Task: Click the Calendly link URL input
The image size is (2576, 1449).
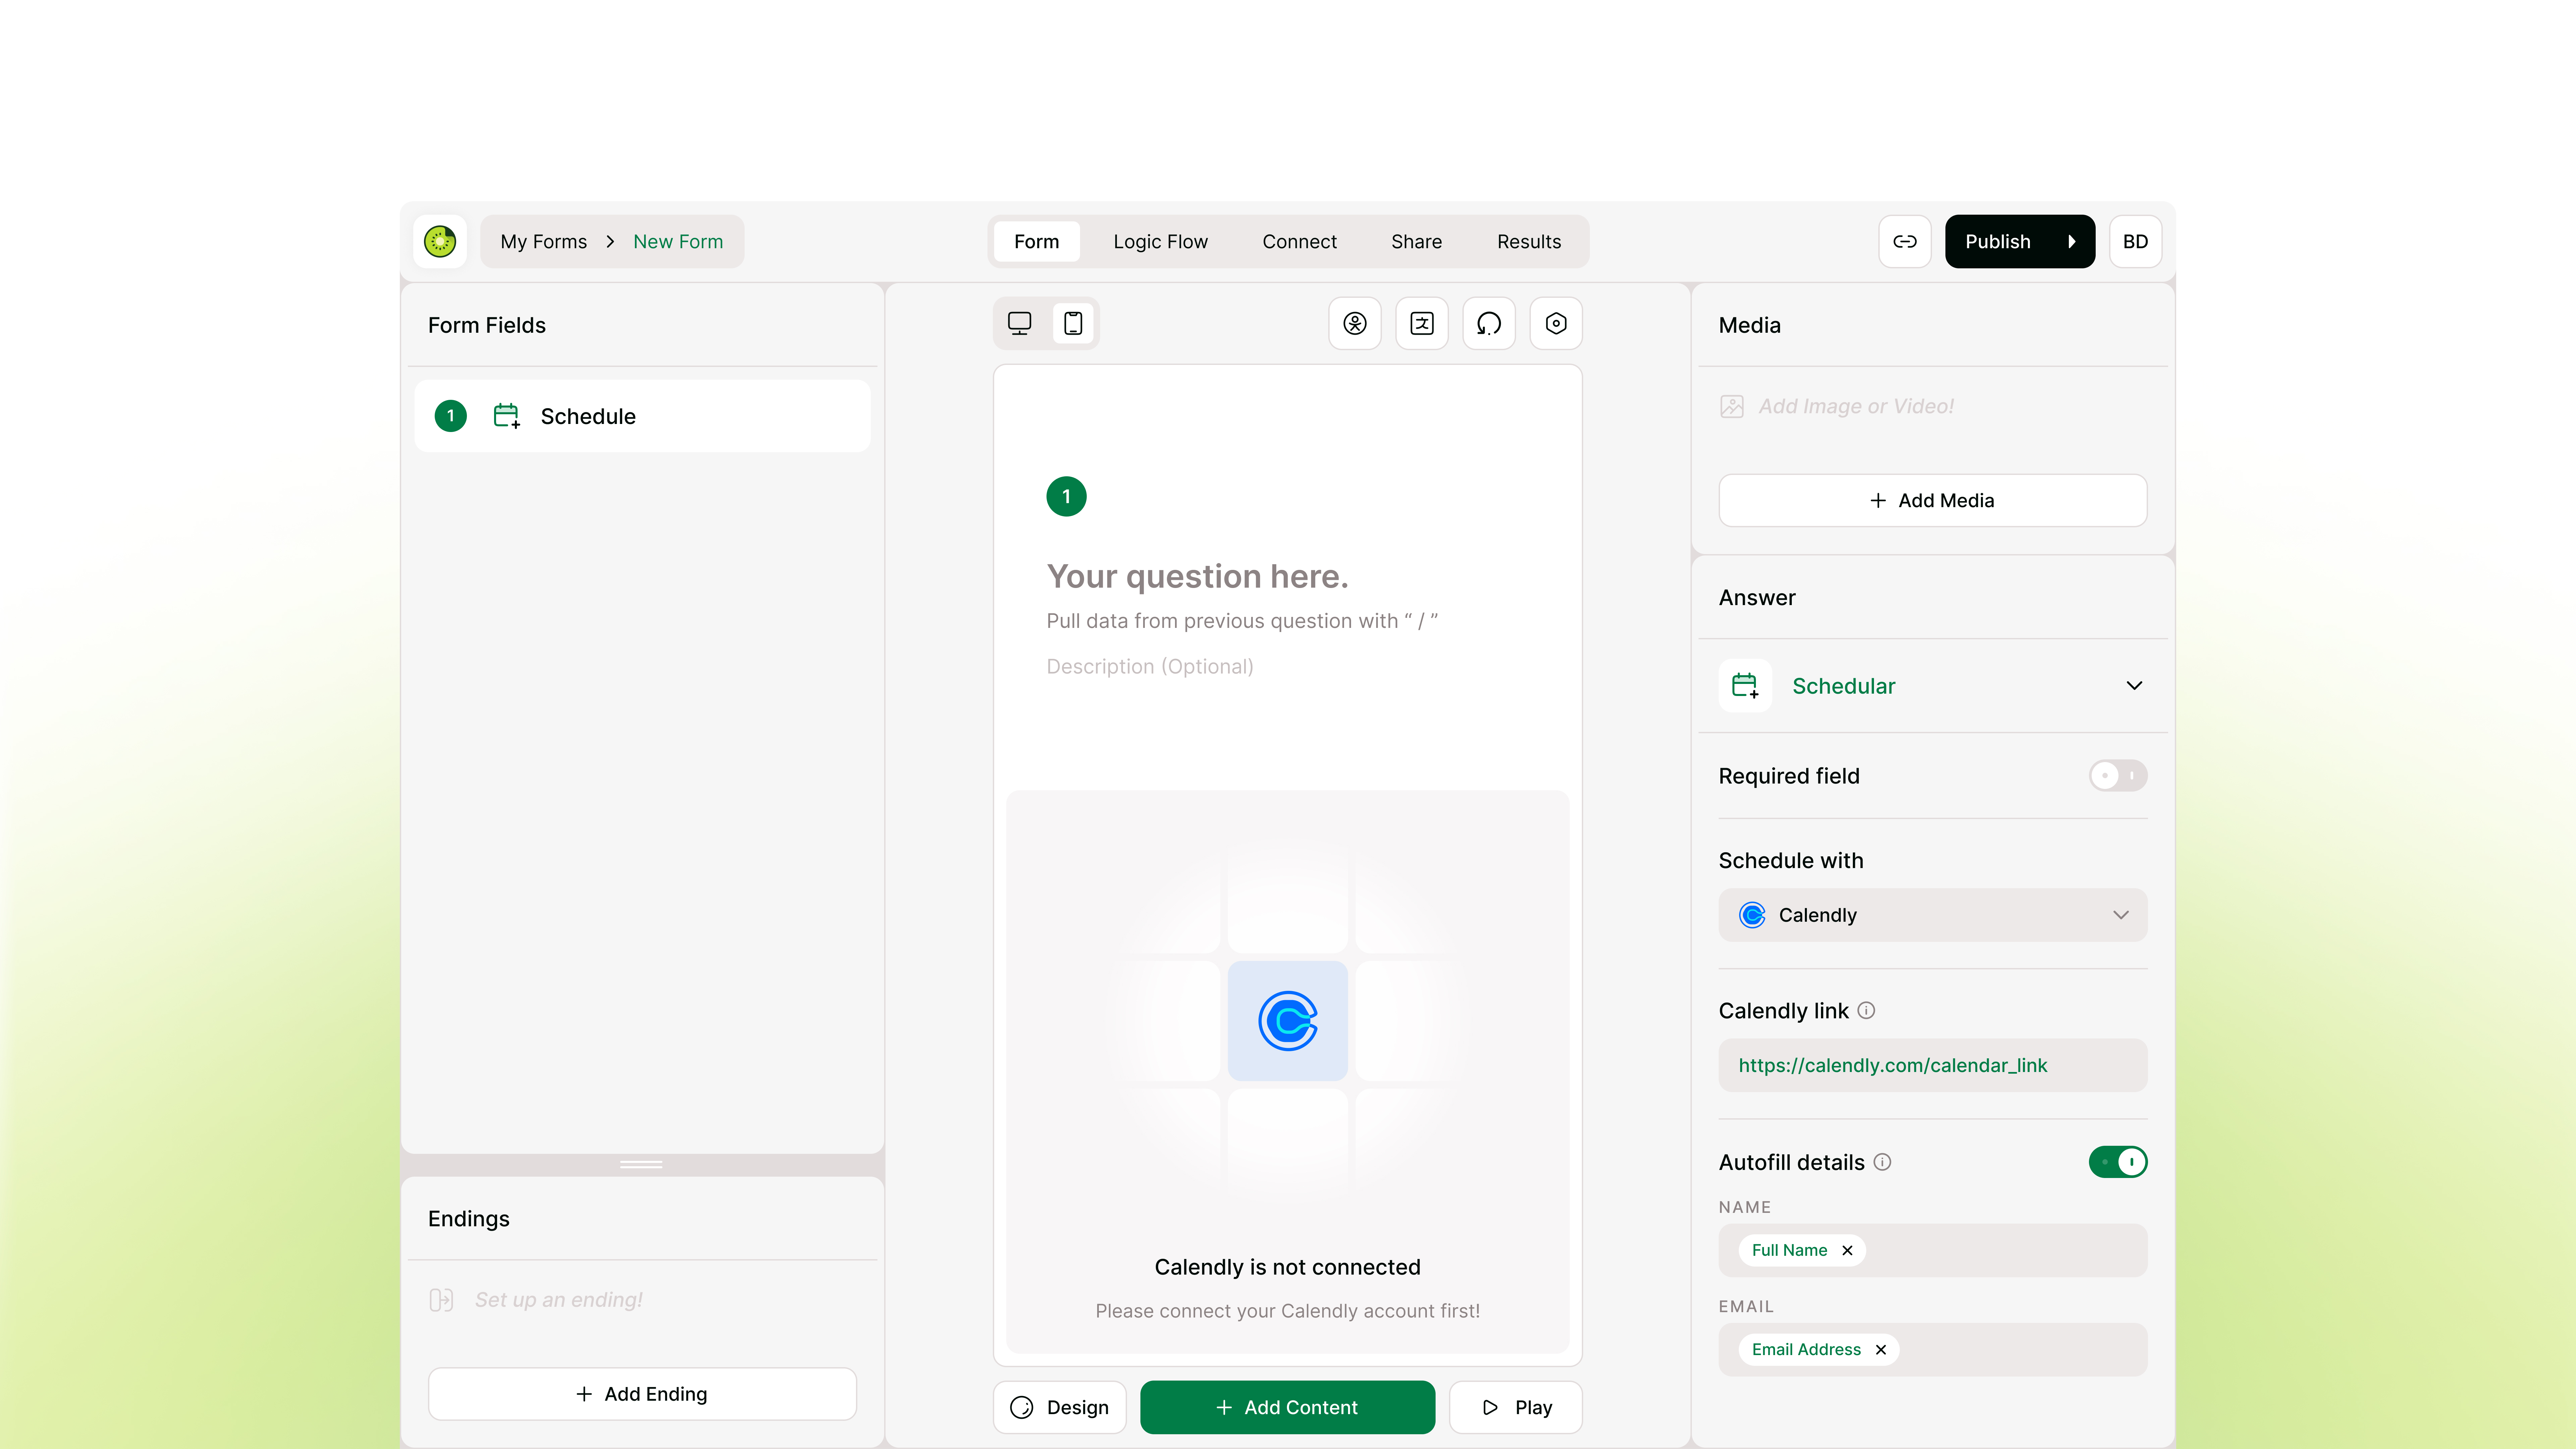Action: 1933,1065
